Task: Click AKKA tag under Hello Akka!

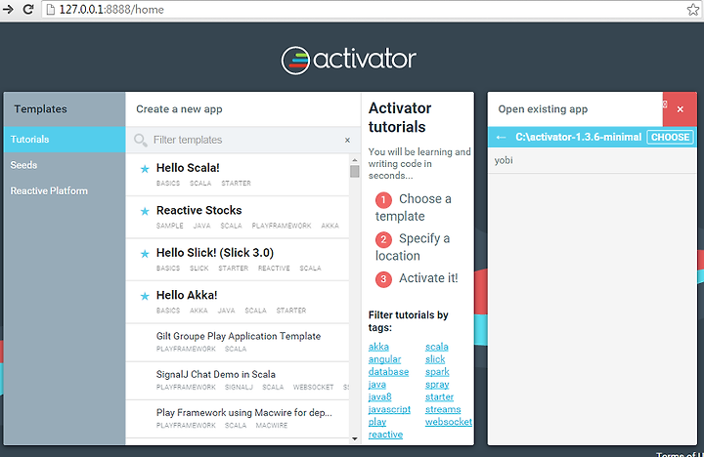Action: coord(198,311)
